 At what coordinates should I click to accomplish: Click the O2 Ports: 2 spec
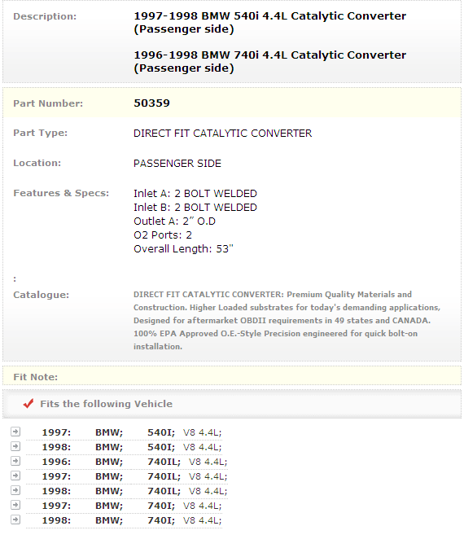click(163, 235)
